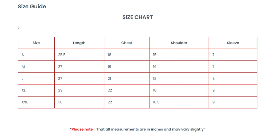Click the 18.5 shoulder value for XXL
The width and height of the screenshot is (269, 136).
(156, 102)
